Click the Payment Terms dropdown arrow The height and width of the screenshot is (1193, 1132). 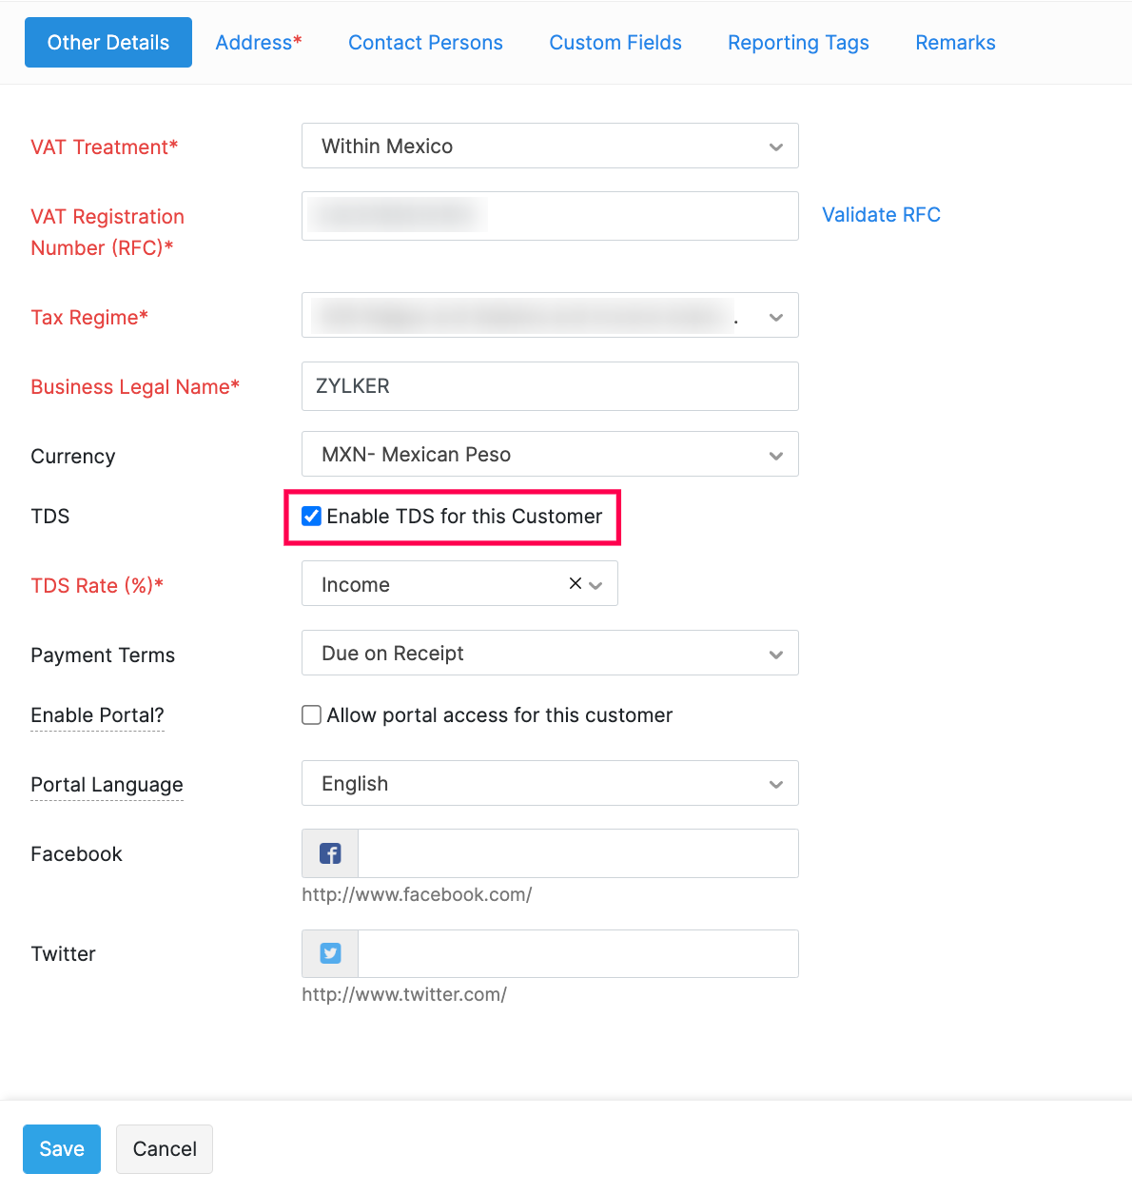[775, 653]
